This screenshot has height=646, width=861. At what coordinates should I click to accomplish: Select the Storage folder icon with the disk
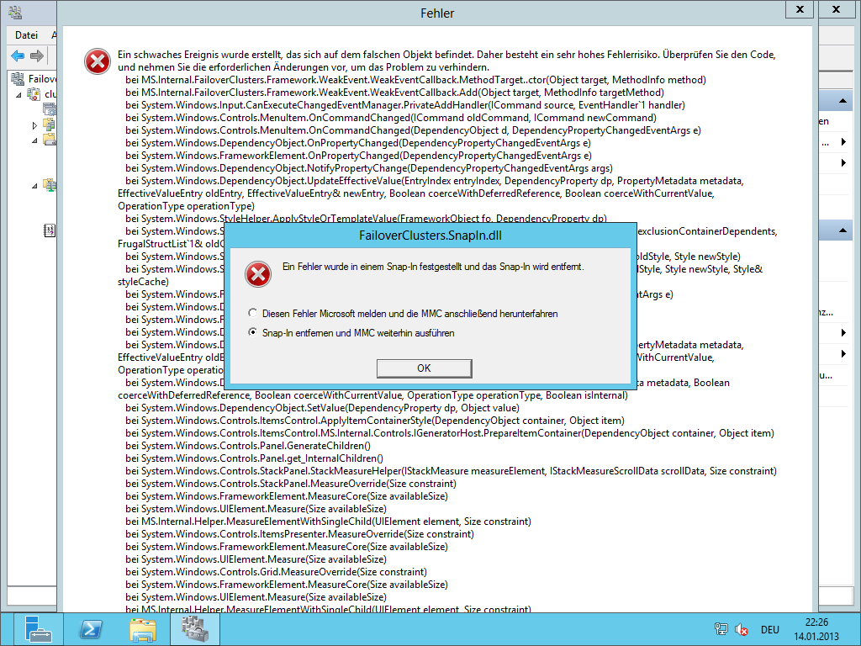[50, 140]
